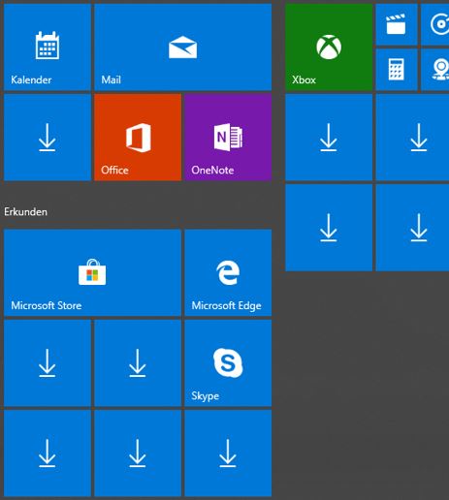The image size is (449, 500).
Task: Open the purple OneNote tile
Action: pos(228,138)
